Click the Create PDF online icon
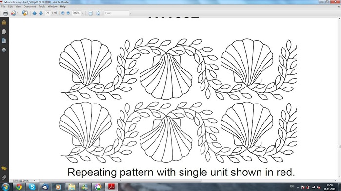Screen dimensions: 341x191 [13, 13]
